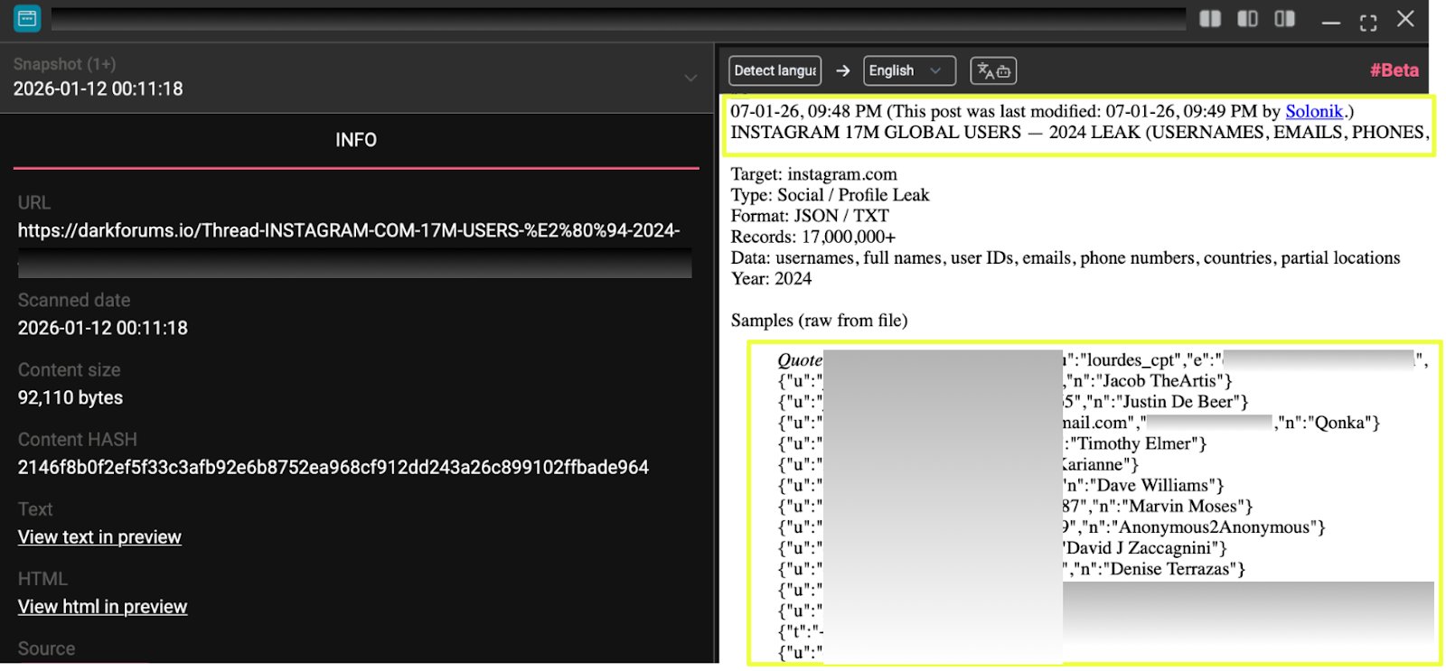Click the arrow between language selectors

point(842,70)
